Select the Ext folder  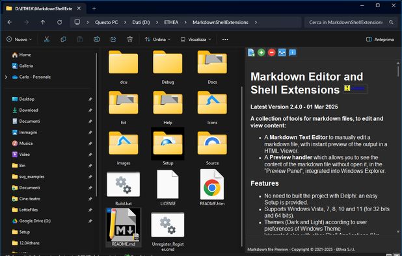124,107
